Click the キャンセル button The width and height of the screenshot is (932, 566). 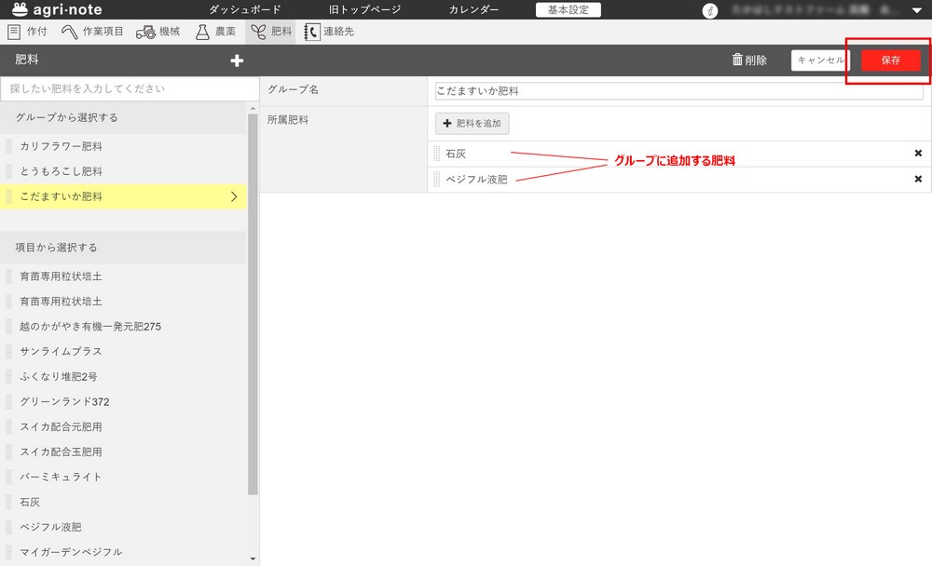tap(820, 60)
